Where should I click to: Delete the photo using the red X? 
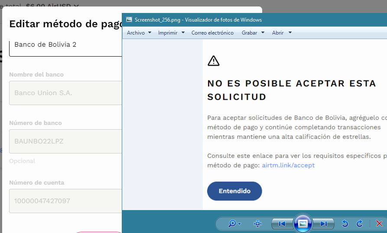tap(379, 223)
